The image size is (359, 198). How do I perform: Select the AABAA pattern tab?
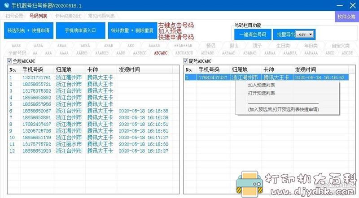click(270, 53)
